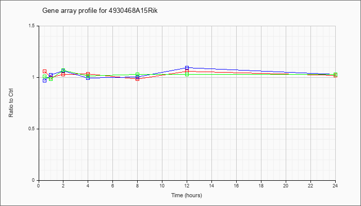Screen dimensions: 361x206
Task: Click the blue data marker at 0.5 hours
Action: (45, 80)
